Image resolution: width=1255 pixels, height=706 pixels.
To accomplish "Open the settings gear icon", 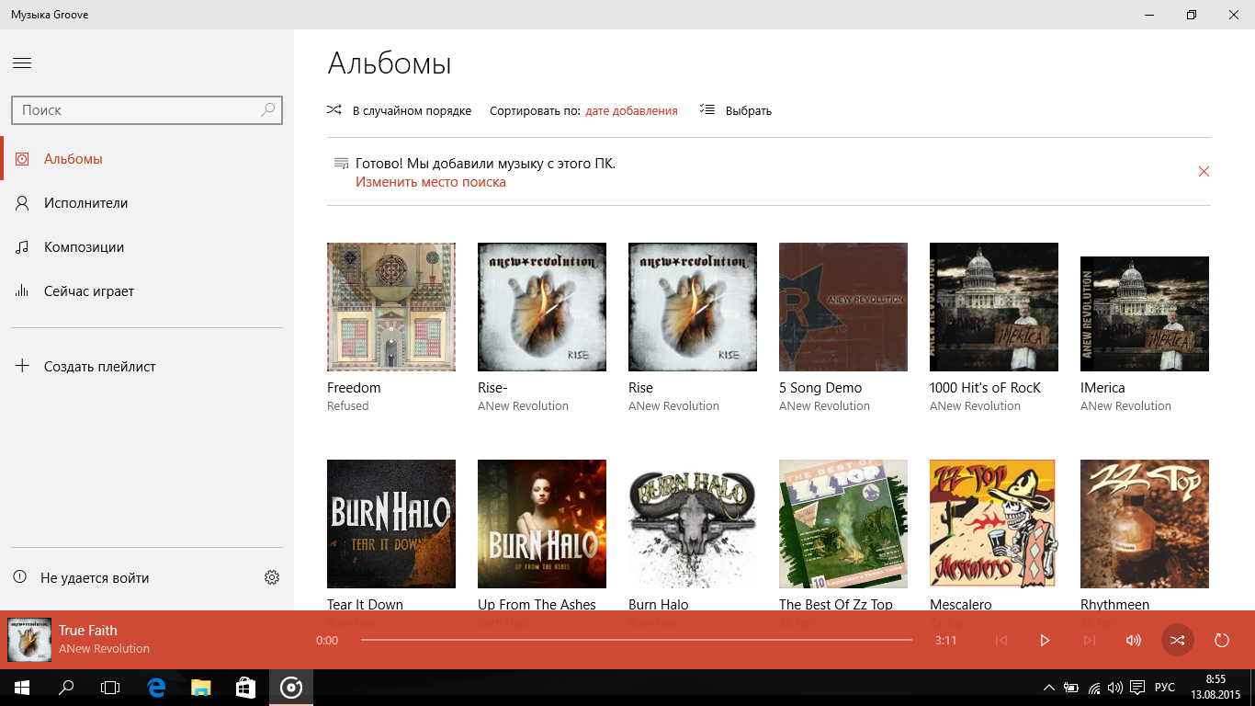I will [272, 578].
